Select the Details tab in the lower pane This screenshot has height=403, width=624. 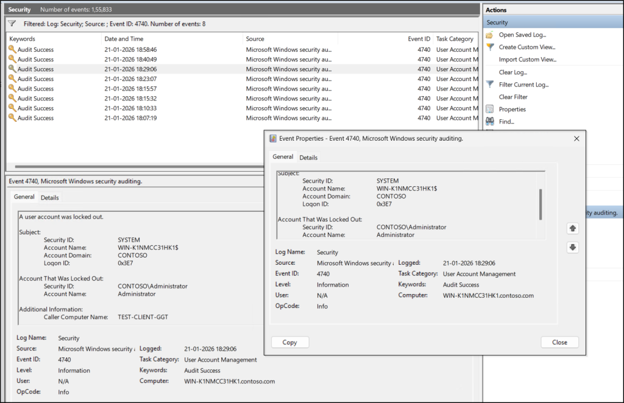click(49, 197)
